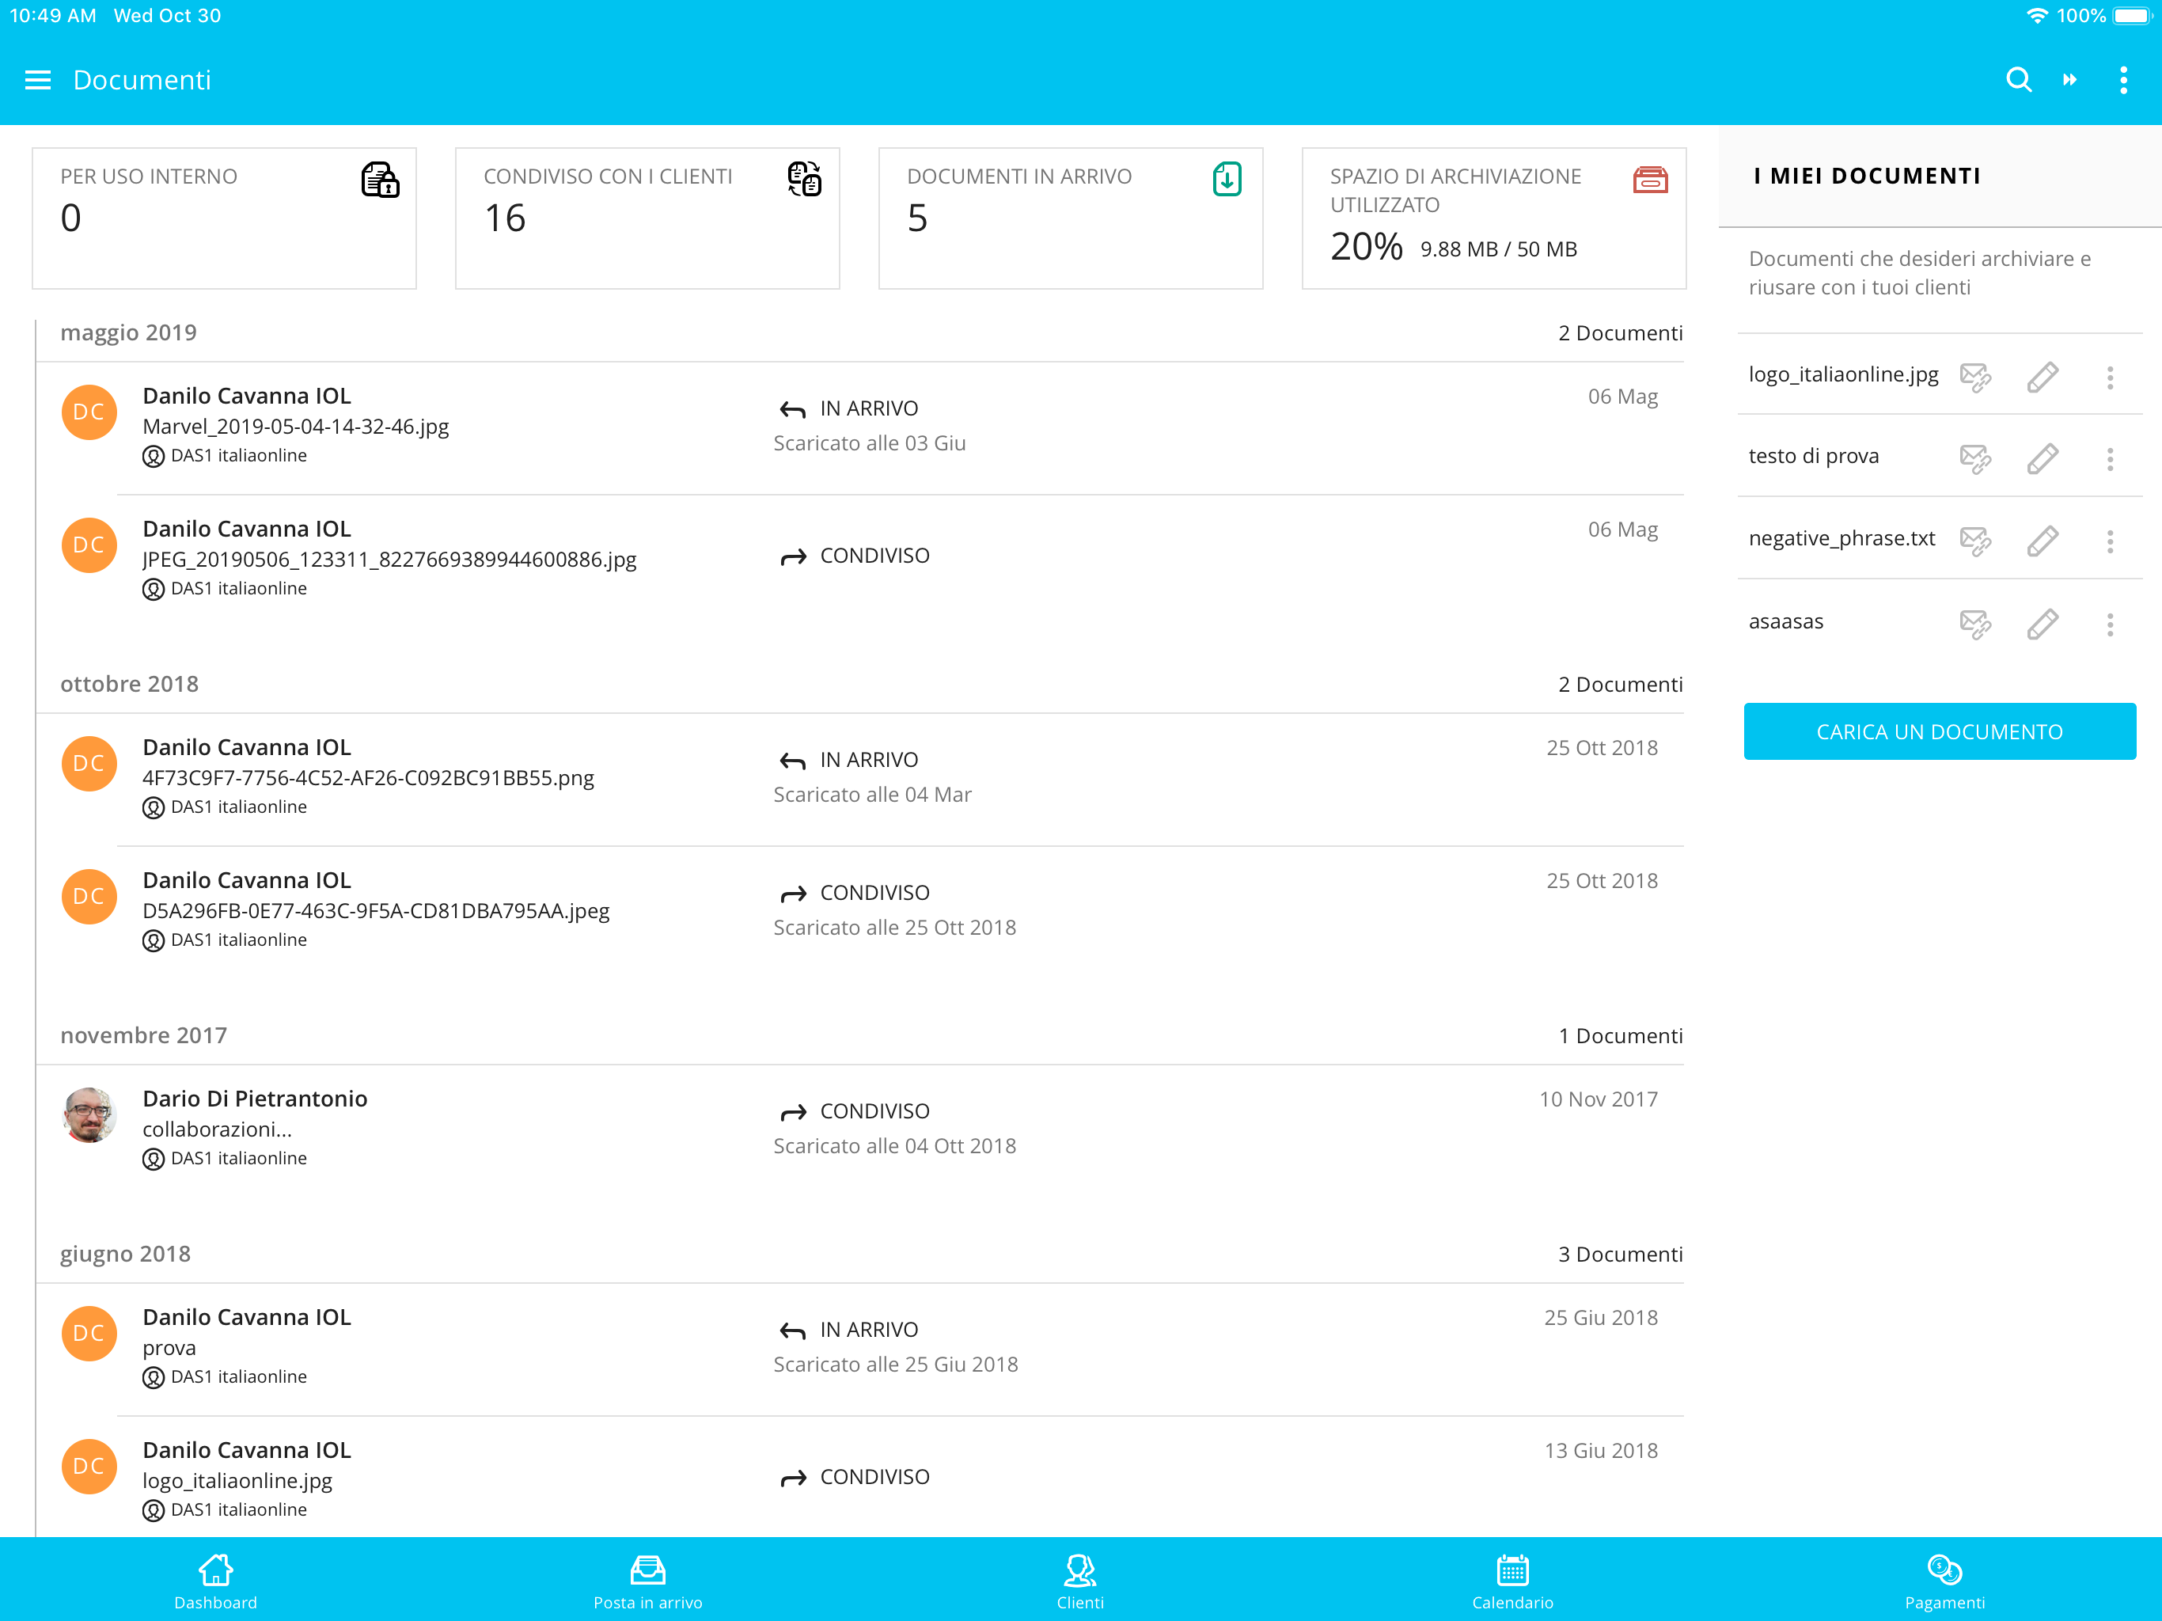Click the 'maggio 2019' section header
The height and width of the screenshot is (1621, 2162).
128,332
